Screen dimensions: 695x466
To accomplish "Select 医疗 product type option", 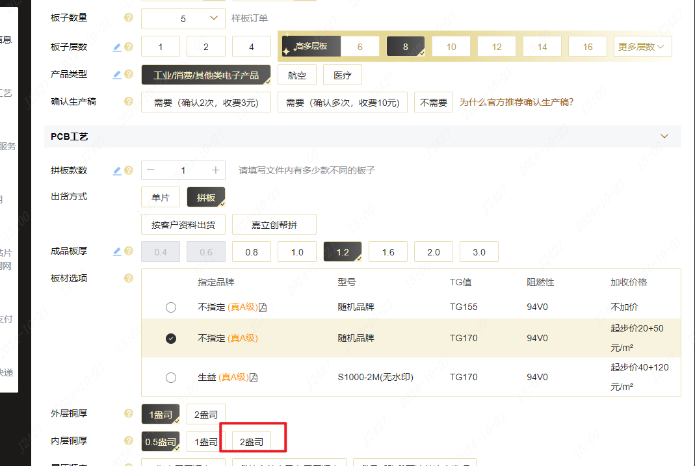I will [342, 75].
